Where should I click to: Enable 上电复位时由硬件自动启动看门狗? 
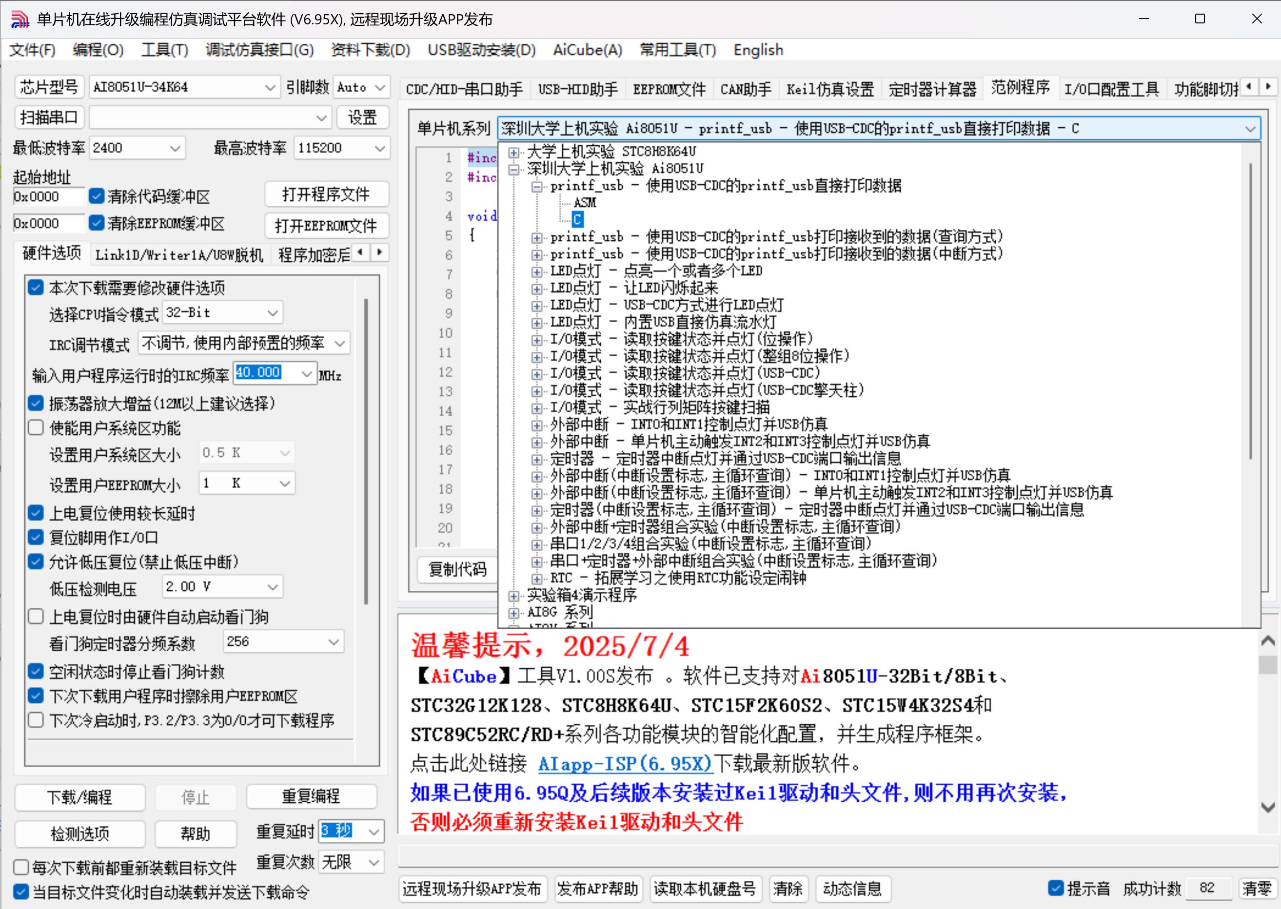[36, 616]
